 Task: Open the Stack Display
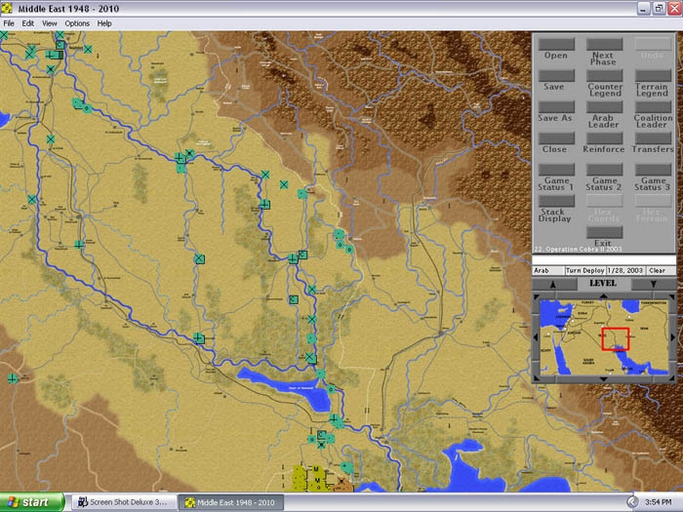(x=556, y=201)
